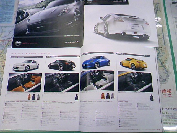Click phone number starting 0120-32
Viewport: 177px width, 133px height.
[170, 123]
